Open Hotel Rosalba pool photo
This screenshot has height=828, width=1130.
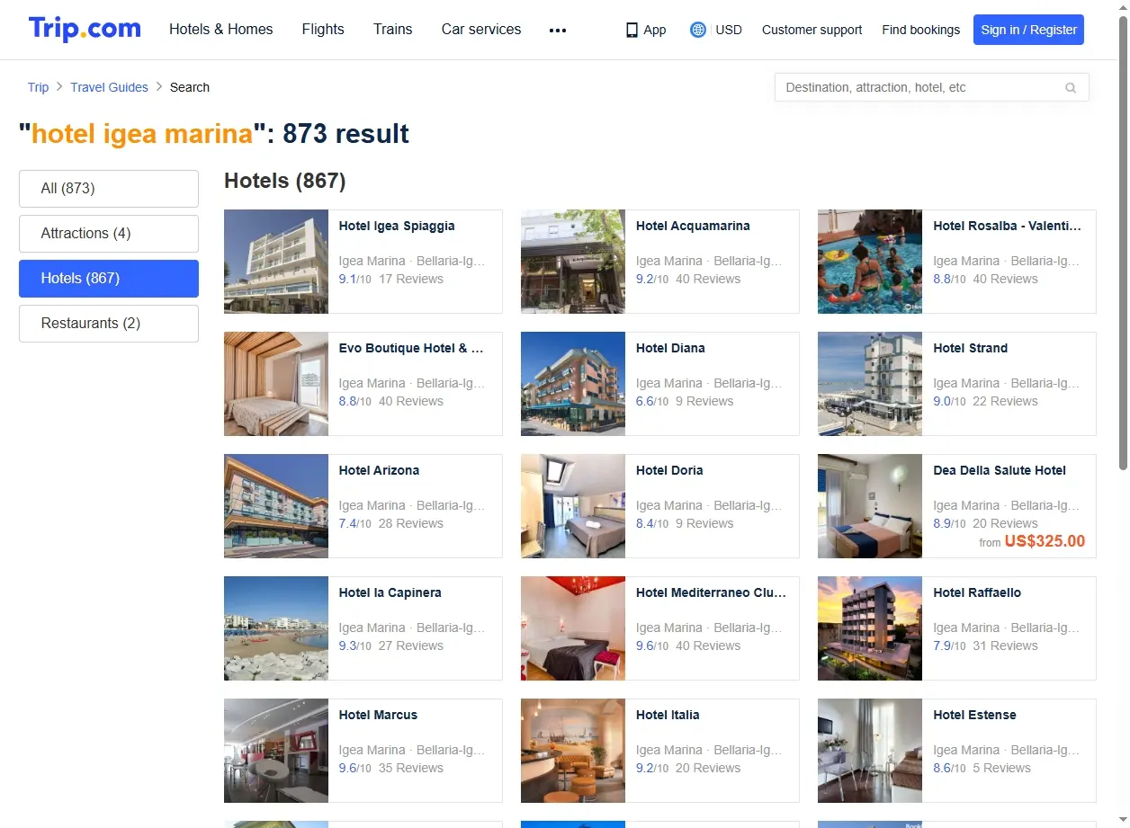[x=870, y=262]
